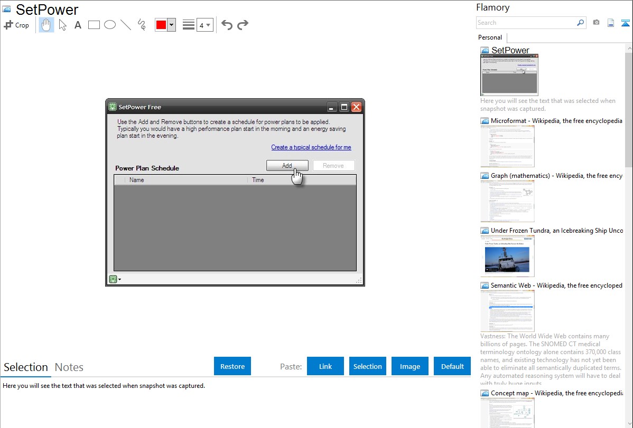Click the Restore button
633x428 pixels.
[x=232, y=366]
